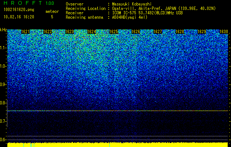231x147 pixels.
Task: Click the 0.9 frequency axis label
Action: [x=3, y=85]
